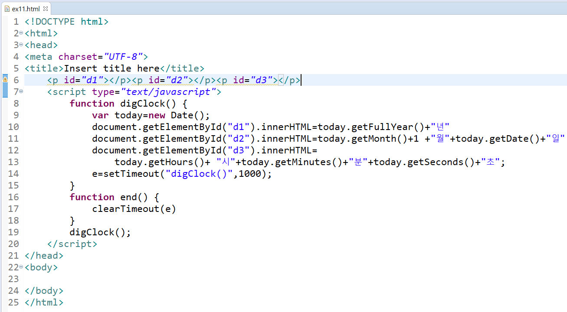Click 'clearTimeout(e)' on line 17
Image resolution: width=567 pixels, height=312 pixels.
coord(134,208)
